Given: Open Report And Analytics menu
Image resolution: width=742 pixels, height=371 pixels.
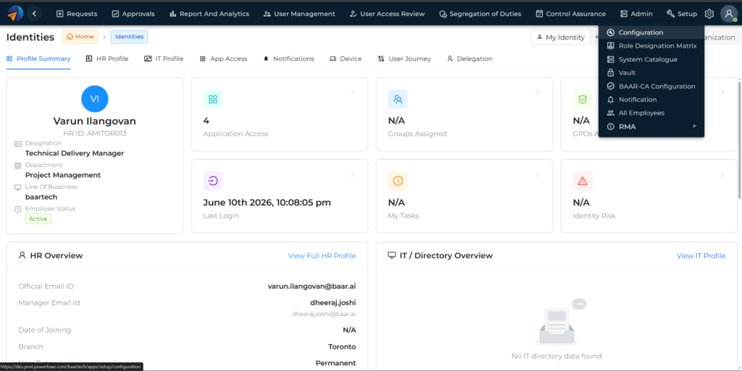Looking at the screenshot, I should [x=209, y=14].
